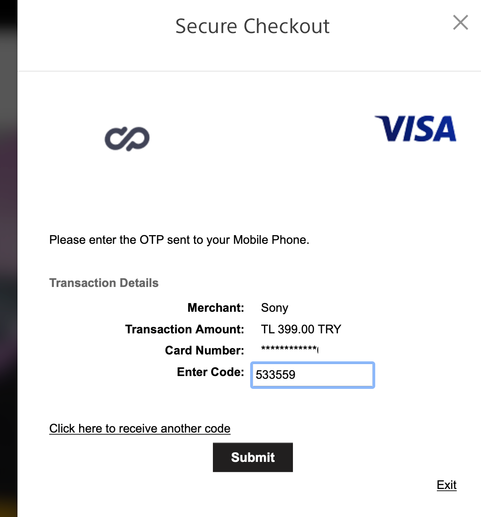
Task: Click the Enter Code label
Action: [x=210, y=371]
